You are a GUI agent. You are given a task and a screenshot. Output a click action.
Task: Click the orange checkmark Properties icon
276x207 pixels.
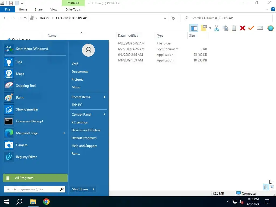tap(251, 28)
